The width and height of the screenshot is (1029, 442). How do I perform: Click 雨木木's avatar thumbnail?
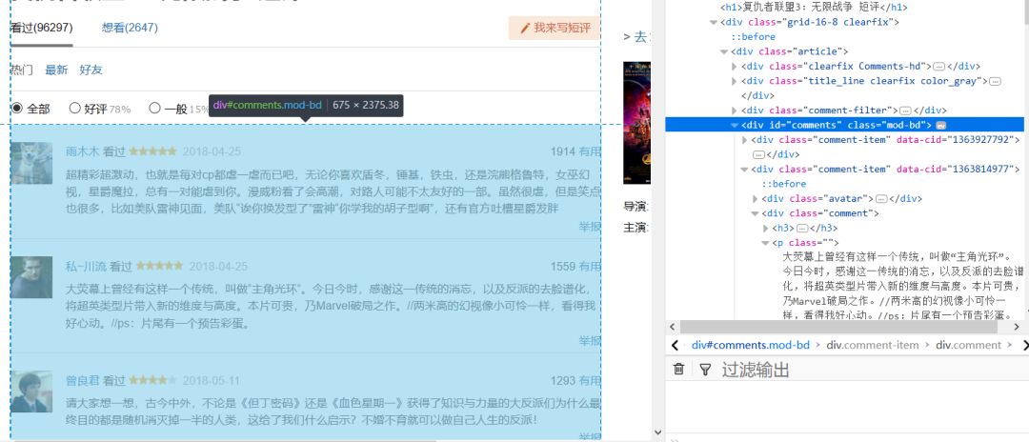click(x=31, y=163)
